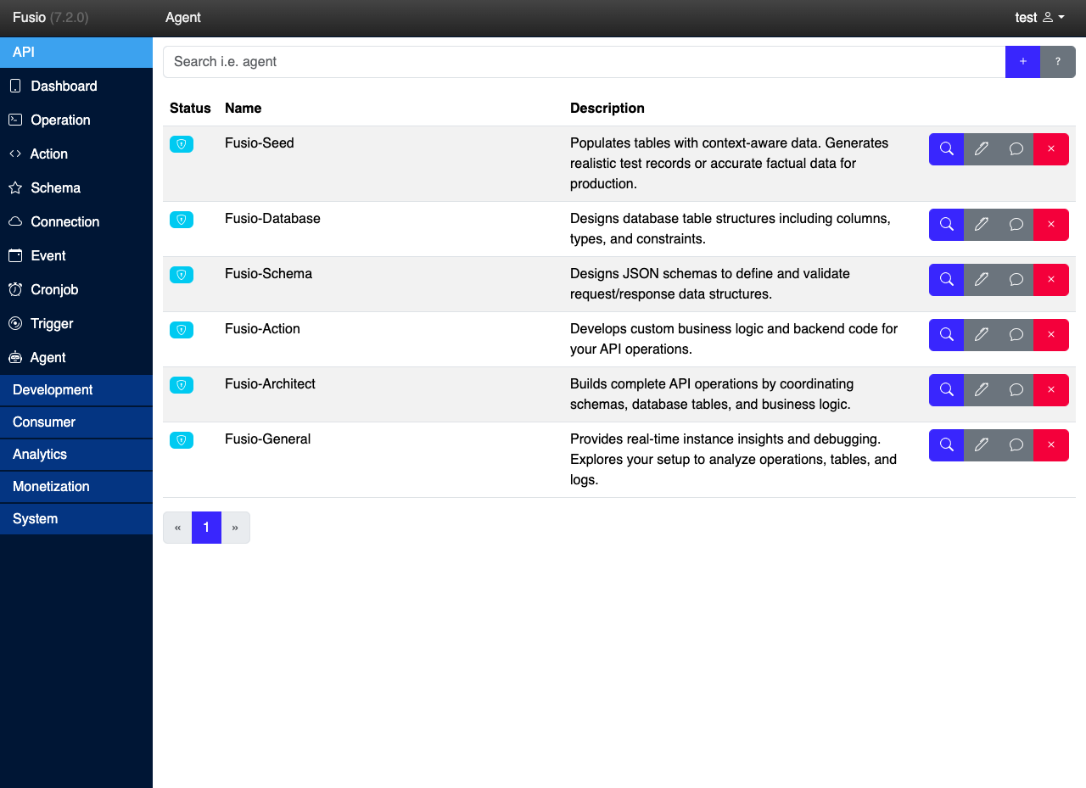The width and height of the screenshot is (1086, 788).
Task: Edit Fusio-Architect using the pencil icon
Action: tap(982, 390)
